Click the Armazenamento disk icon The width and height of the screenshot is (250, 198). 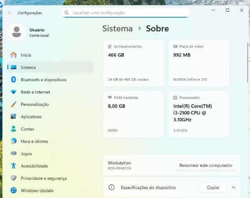coord(110,46)
